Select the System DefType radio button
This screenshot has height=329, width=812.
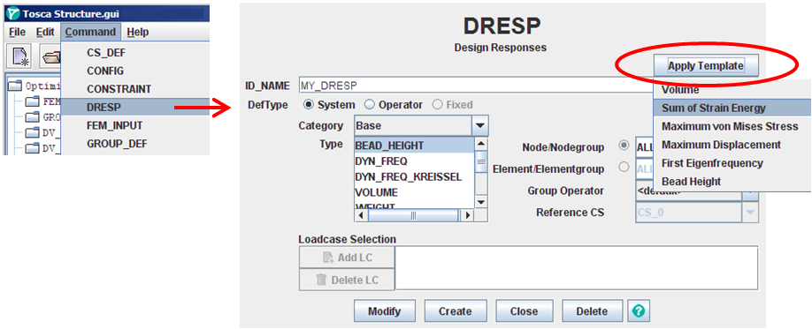pos(310,105)
